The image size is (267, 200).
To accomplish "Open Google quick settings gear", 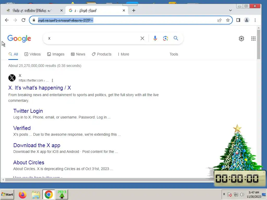I will 241,39.
